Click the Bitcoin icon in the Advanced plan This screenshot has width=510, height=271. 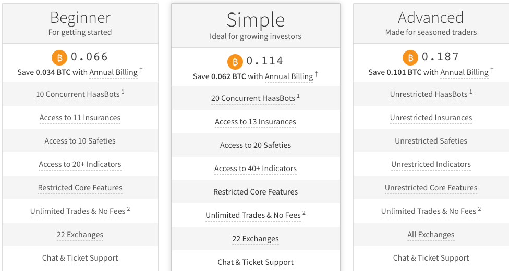[410, 57]
